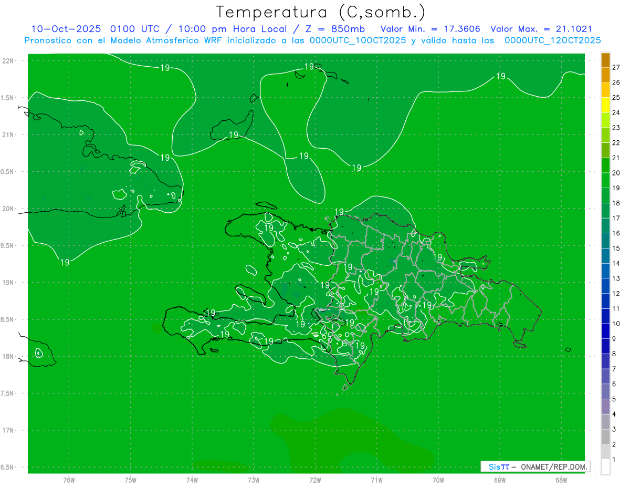Click the Valor Max. = 21.1021 text
The image size is (630, 487).
point(541,29)
